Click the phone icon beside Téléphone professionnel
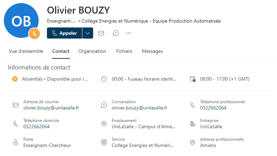277x156 pixels. 193,105
